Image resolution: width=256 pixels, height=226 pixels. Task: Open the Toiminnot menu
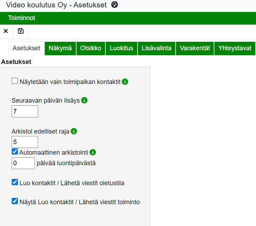(22, 18)
